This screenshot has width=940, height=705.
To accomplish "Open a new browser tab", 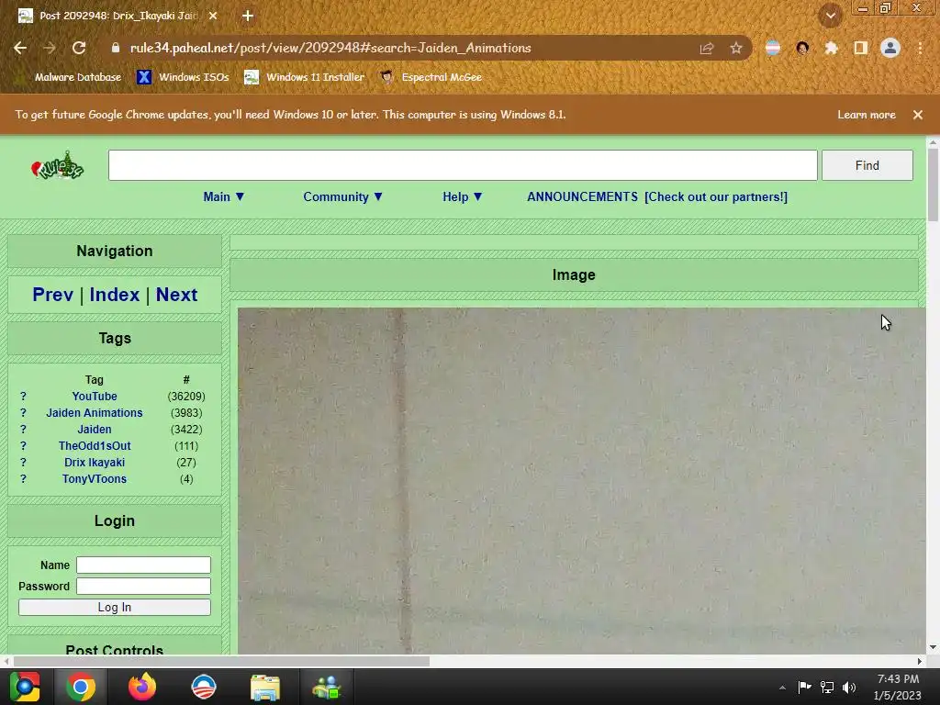I will (x=248, y=16).
